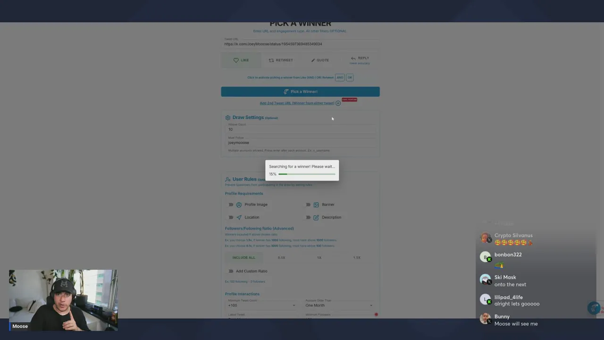Click Crypto Silvanus's avatar in chat
604x340 pixels.
(x=485, y=238)
